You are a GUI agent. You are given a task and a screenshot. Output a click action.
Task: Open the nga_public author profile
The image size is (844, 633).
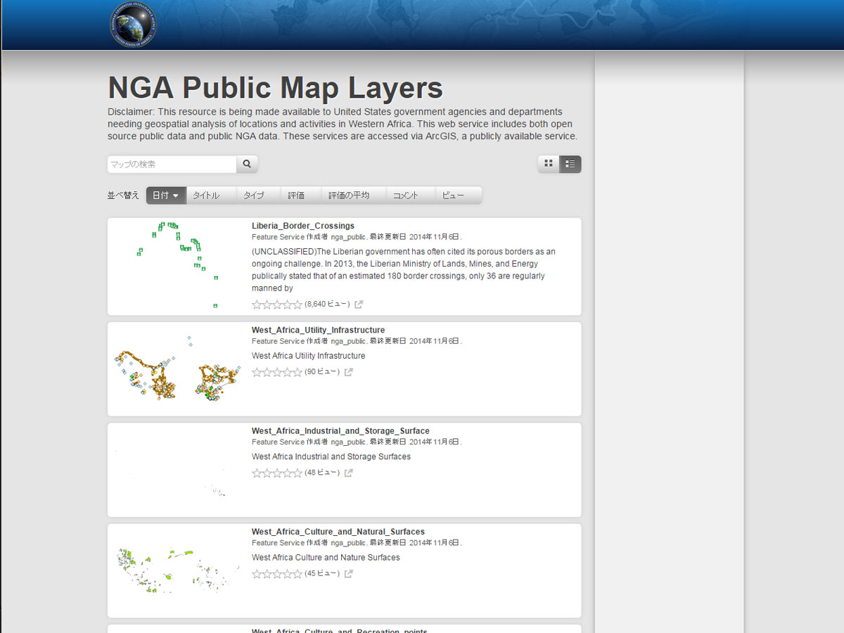point(348,237)
